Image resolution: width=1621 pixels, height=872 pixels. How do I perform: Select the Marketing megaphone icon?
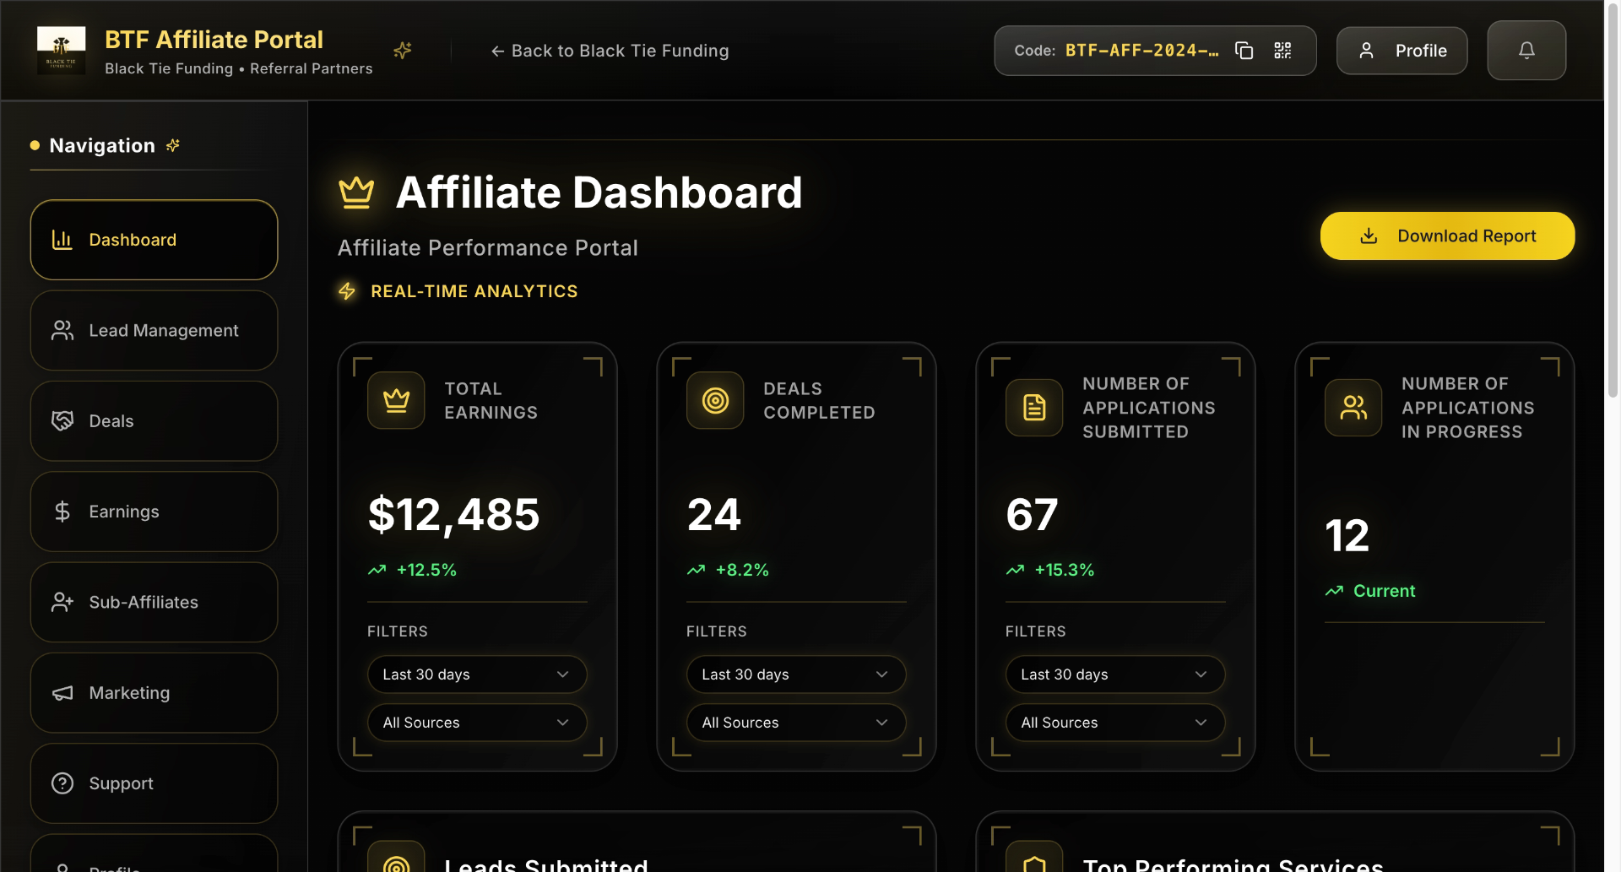(x=62, y=692)
